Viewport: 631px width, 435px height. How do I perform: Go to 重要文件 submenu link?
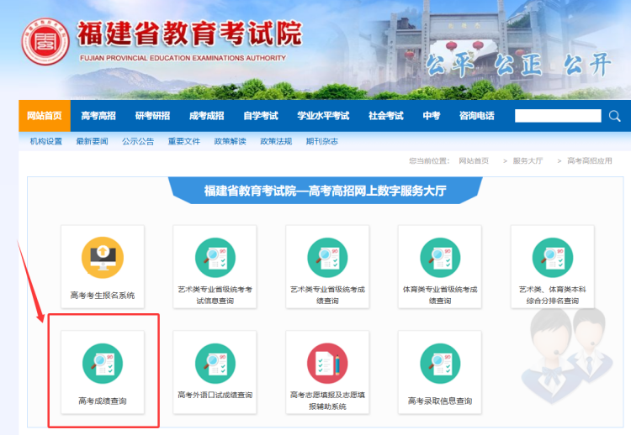[184, 141]
